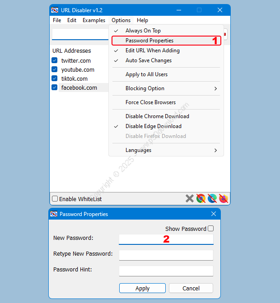Select Password Properties menu entry
Viewport: 280px width, 303px height.
tap(149, 41)
